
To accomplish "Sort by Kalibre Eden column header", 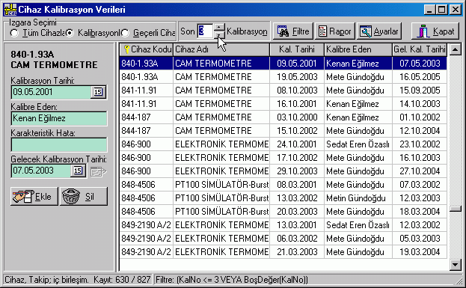I will (x=358, y=49).
